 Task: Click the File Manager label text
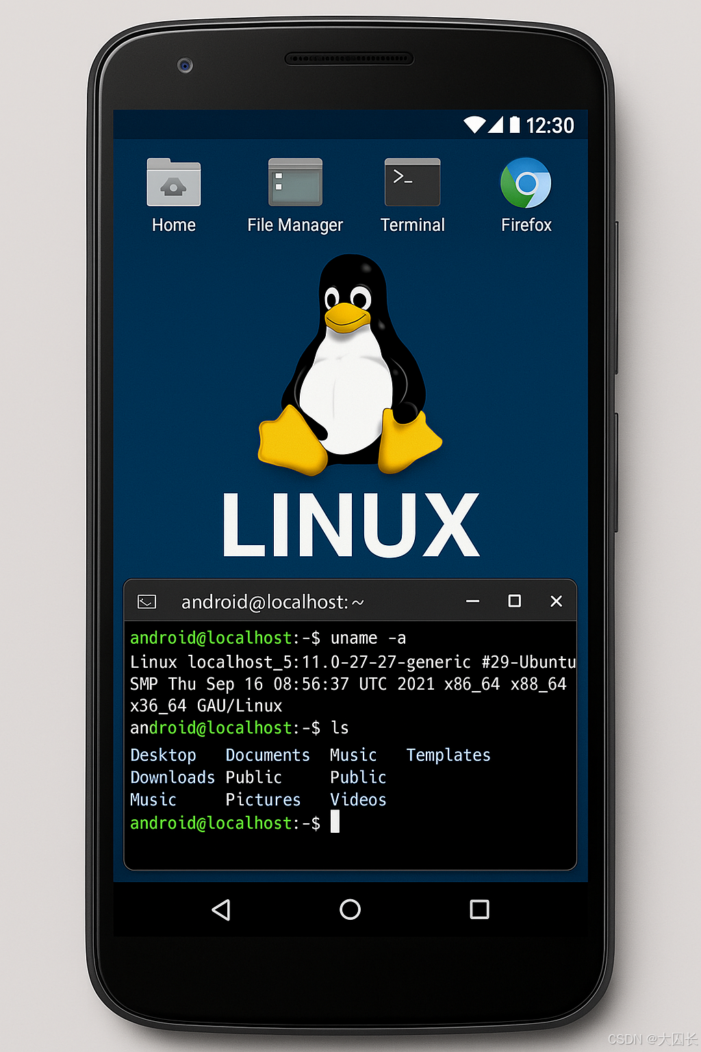coord(295,225)
